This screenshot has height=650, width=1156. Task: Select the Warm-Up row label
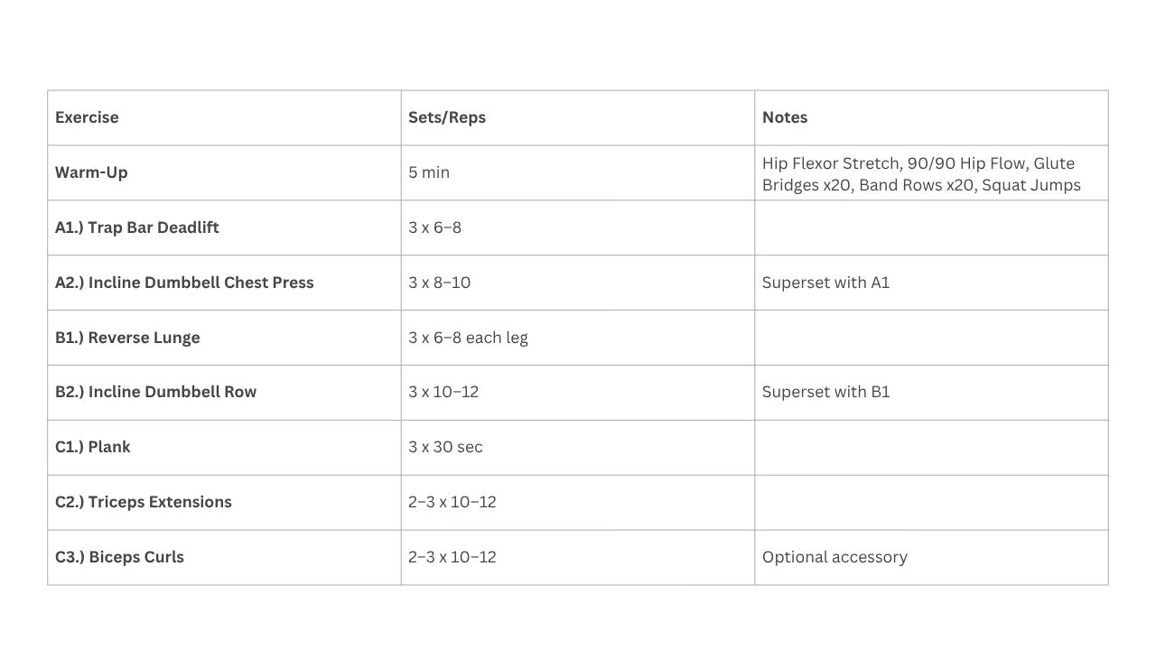[x=91, y=172]
